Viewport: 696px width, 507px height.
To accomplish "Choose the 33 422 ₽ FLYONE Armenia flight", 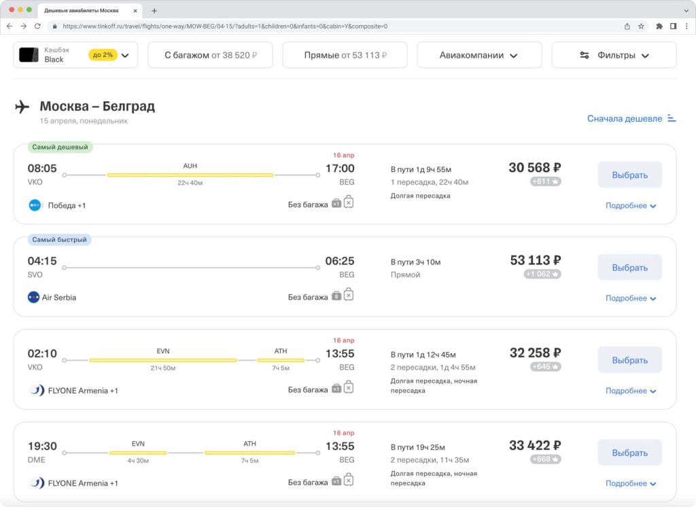I will pyautogui.click(x=630, y=453).
